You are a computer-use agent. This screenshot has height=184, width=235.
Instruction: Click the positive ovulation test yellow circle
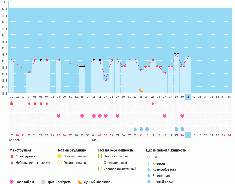pyautogui.click(x=60, y=156)
